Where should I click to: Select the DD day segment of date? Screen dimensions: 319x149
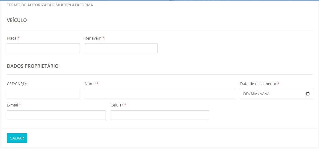point(246,94)
